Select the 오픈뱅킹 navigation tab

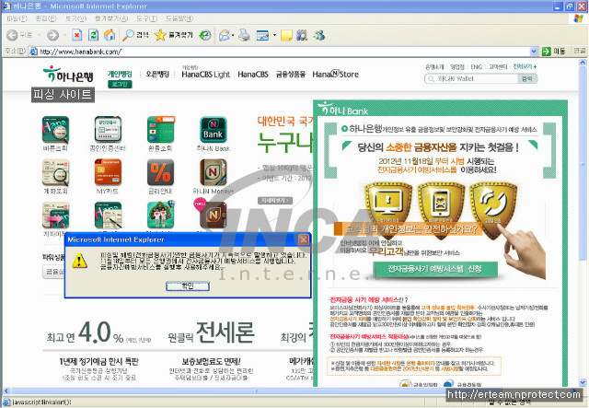click(x=157, y=74)
